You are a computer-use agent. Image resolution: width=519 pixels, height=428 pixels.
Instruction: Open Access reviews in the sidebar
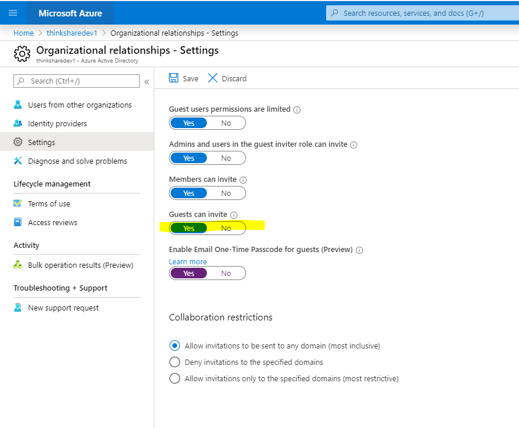[x=53, y=223]
